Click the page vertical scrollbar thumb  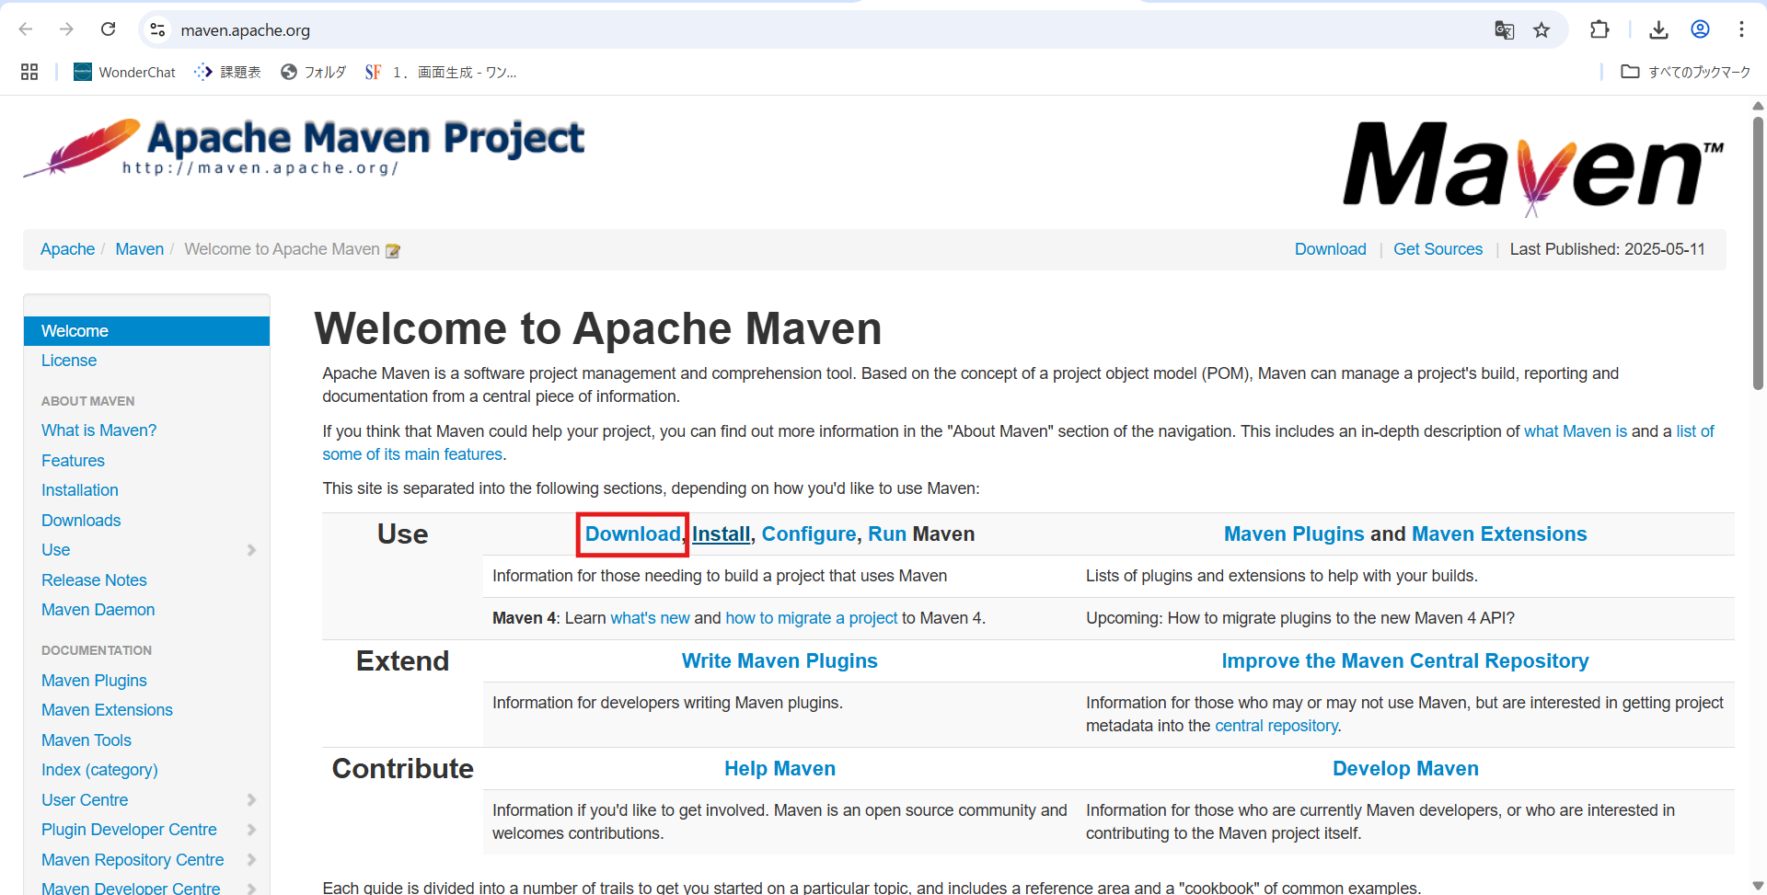tap(1758, 253)
